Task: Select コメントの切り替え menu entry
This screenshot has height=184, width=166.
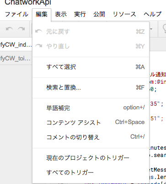Action: [x=91, y=137]
